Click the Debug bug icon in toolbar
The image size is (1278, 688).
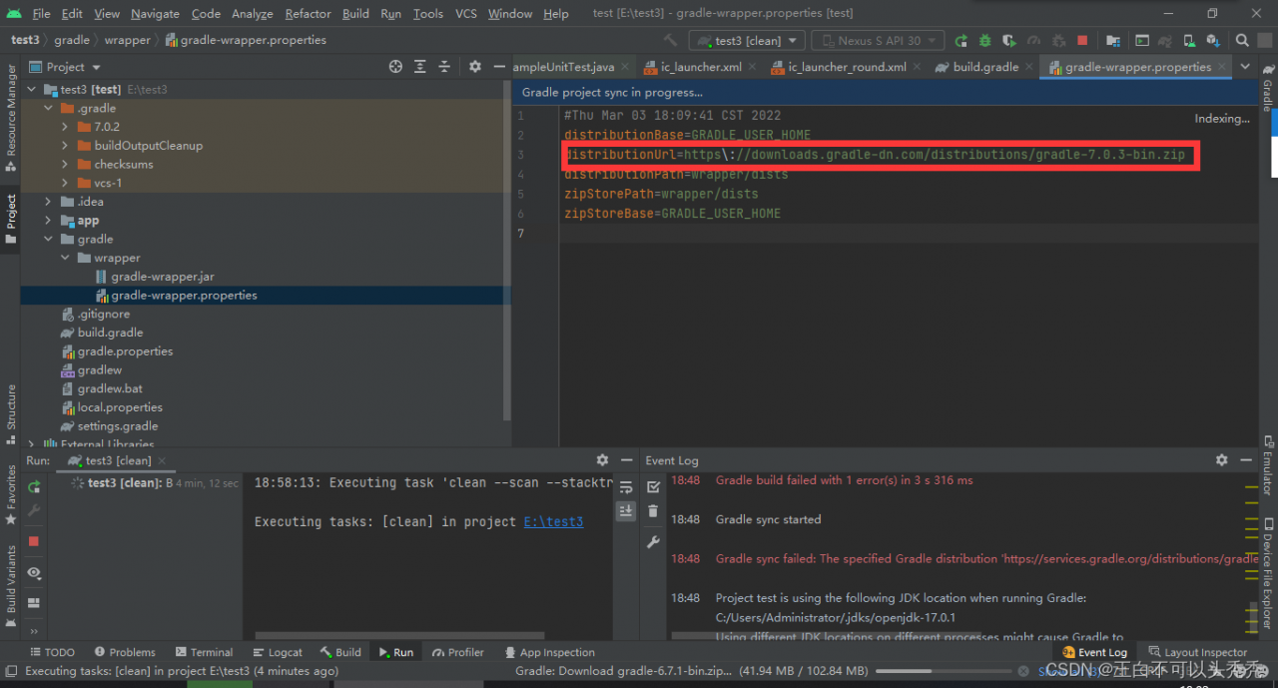point(984,41)
